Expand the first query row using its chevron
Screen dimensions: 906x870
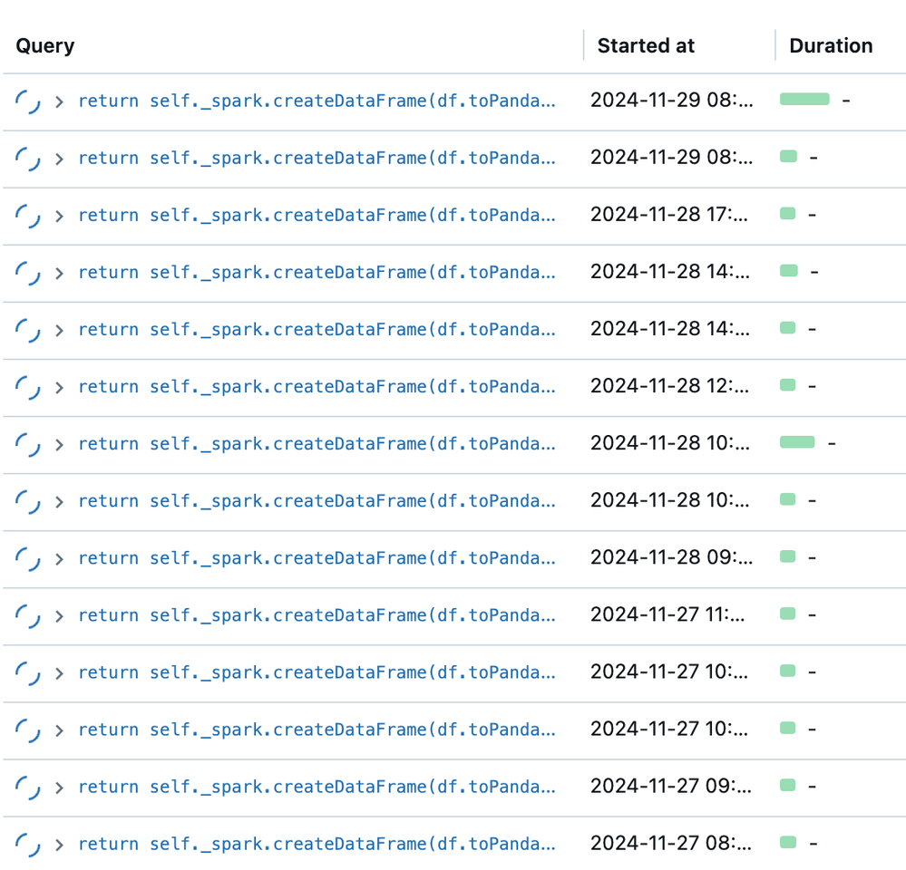click(x=59, y=101)
